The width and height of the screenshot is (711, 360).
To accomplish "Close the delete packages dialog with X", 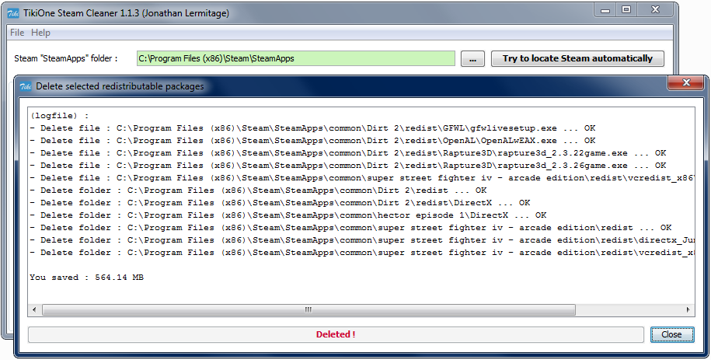I will (686, 82).
